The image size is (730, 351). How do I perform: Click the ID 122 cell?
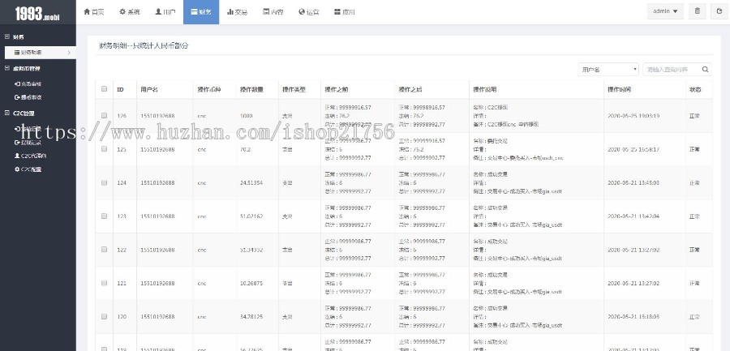[x=122, y=250]
